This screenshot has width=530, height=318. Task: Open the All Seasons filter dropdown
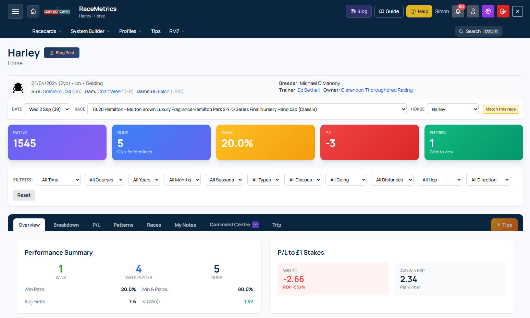tap(224, 180)
